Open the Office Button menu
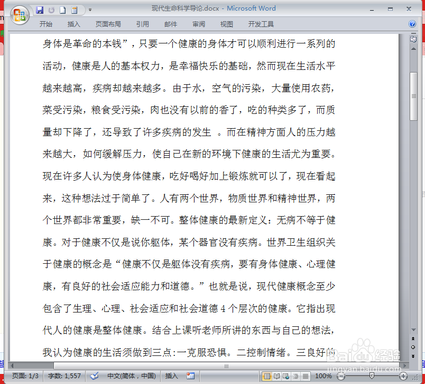Viewport: 425px width, 384px height. tap(20, 15)
